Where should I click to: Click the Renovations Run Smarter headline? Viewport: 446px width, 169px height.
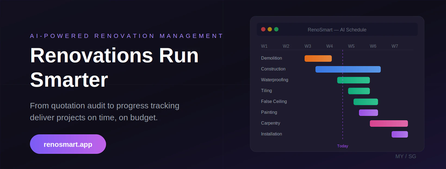click(x=114, y=68)
